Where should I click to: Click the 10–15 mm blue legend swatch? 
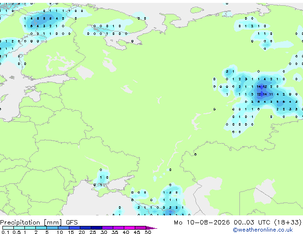(x=64, y=228)
